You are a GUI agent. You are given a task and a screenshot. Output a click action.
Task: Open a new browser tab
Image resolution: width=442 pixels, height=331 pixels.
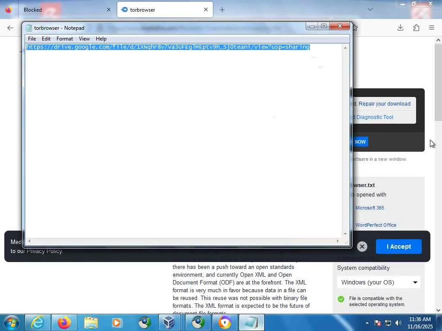[222, 10]
